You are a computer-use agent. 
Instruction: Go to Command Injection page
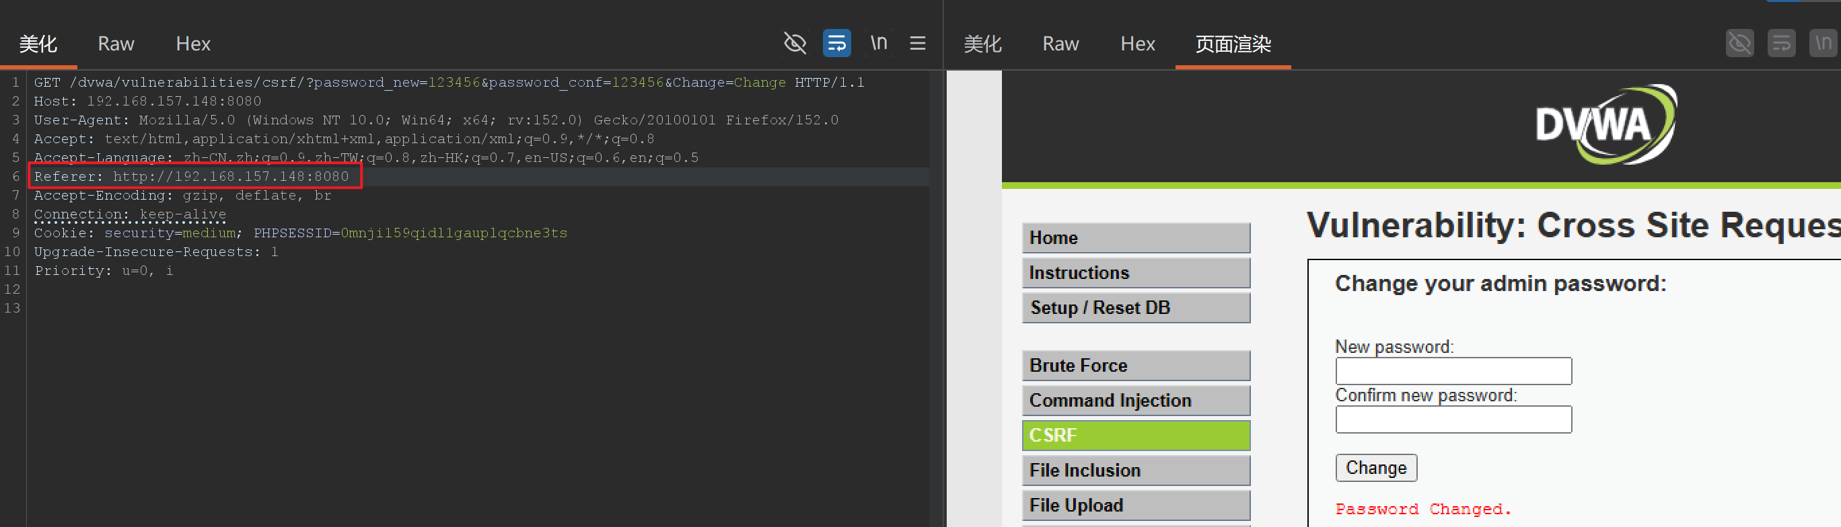(x=1136, y=401)
